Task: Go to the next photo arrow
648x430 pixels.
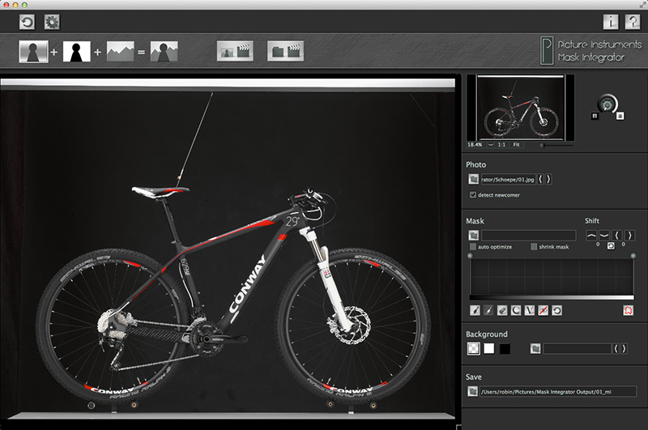Action: (x=548, y=179)
